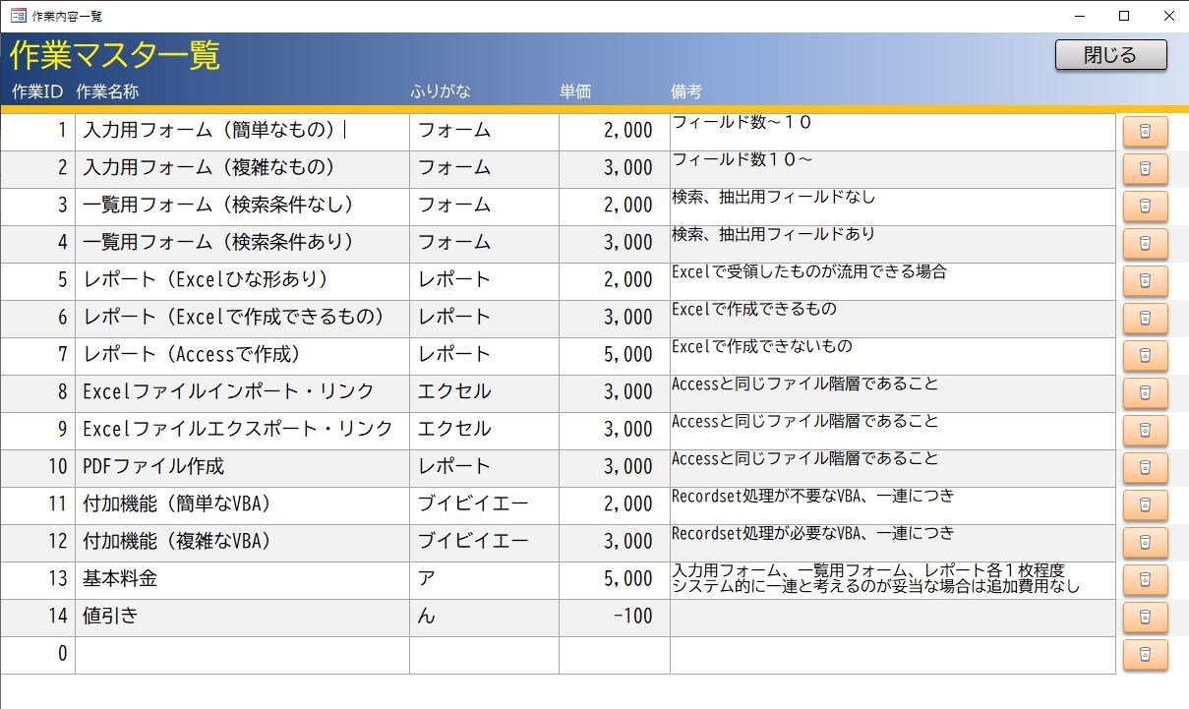Delete the 一覧用フォーム（検索条件なし） row via trash icon
The width and height of the screenshot is (1189, 709).
1145,207
